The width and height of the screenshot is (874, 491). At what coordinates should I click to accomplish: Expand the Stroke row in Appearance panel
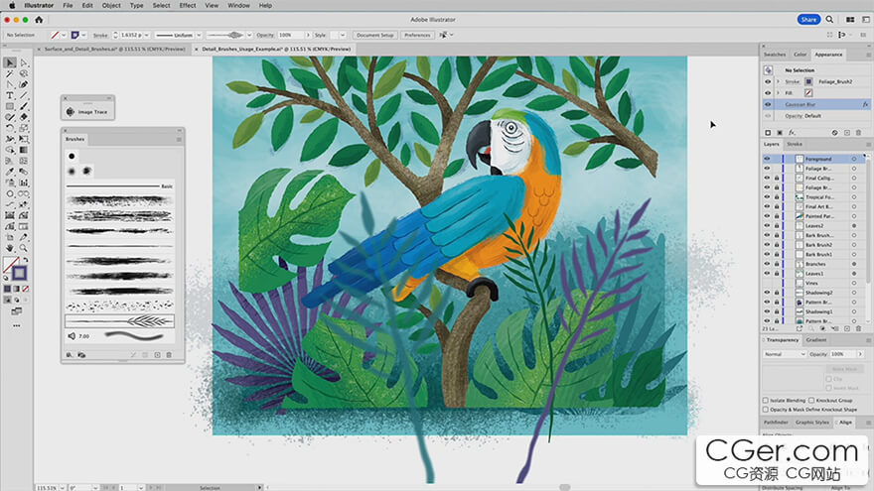click(778, 81)
